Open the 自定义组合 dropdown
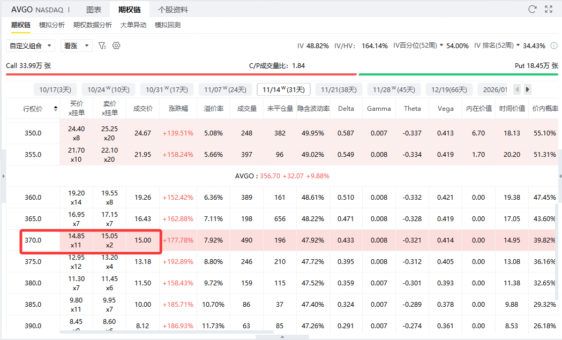Screen dimensions: 562x340 (31, 46)
